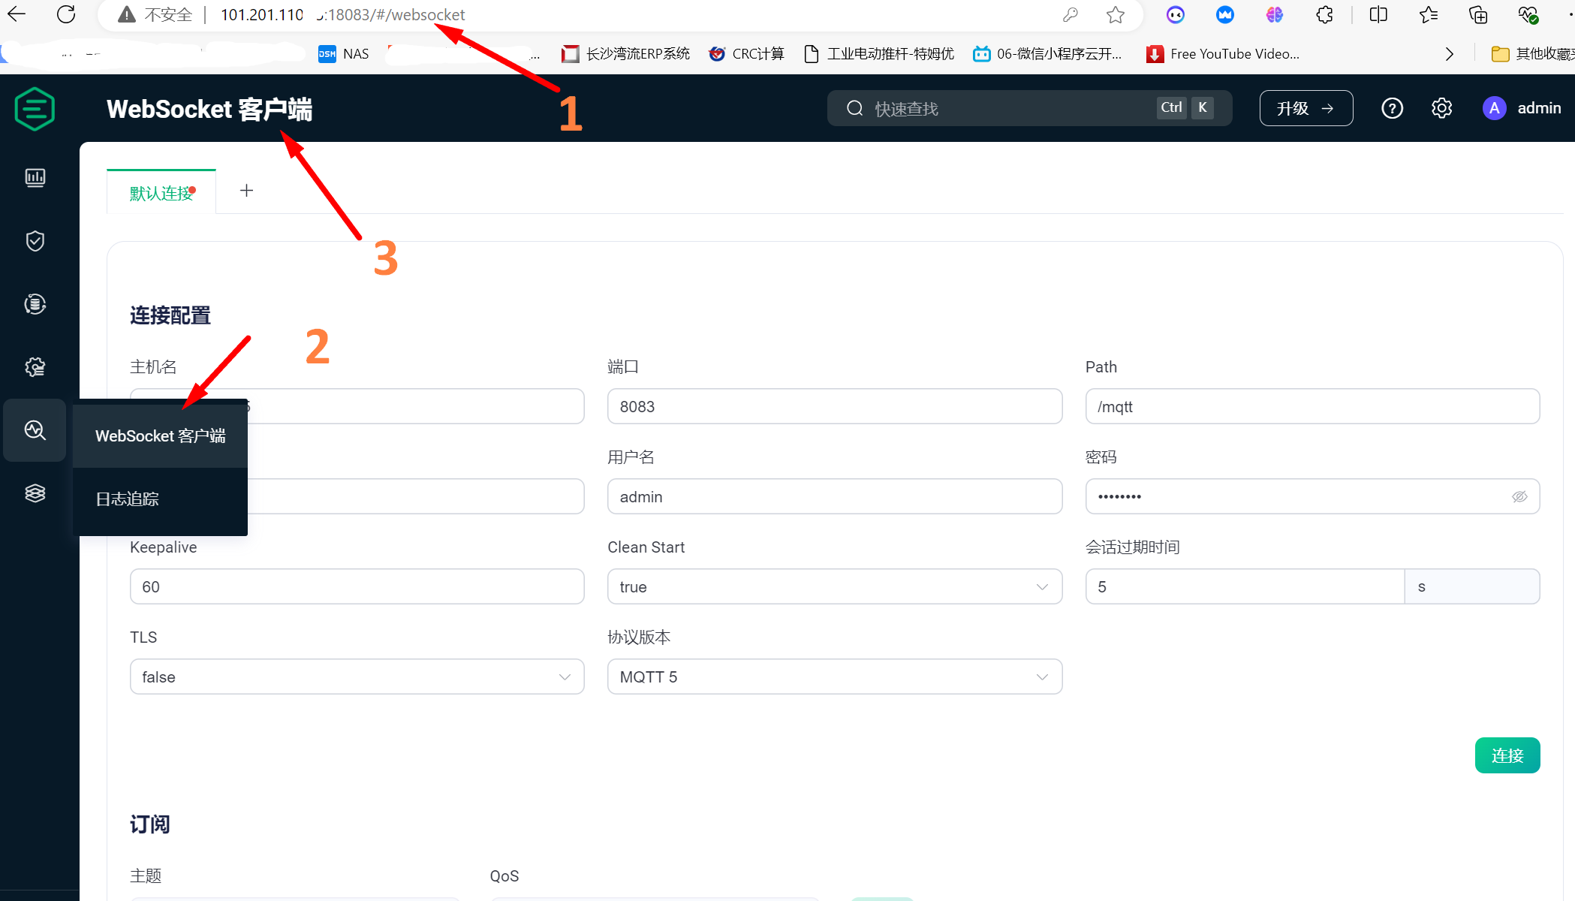Open the MQTT 5 protocol version dropdown

pyautogui.click(x=834, y=677)
